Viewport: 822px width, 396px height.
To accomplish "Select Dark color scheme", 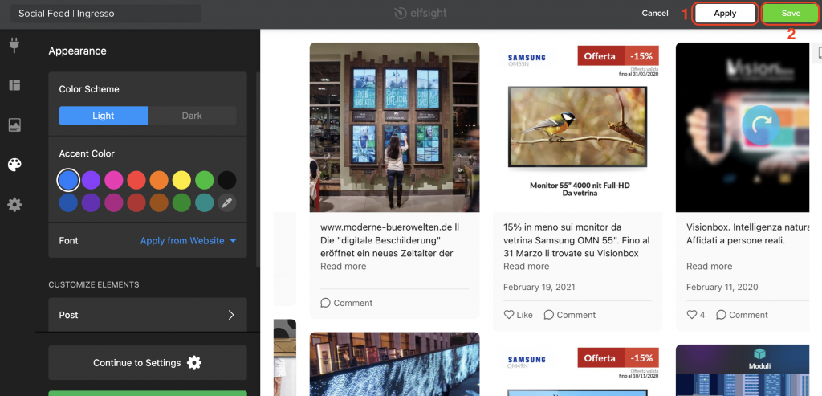I will pos(192,116).
